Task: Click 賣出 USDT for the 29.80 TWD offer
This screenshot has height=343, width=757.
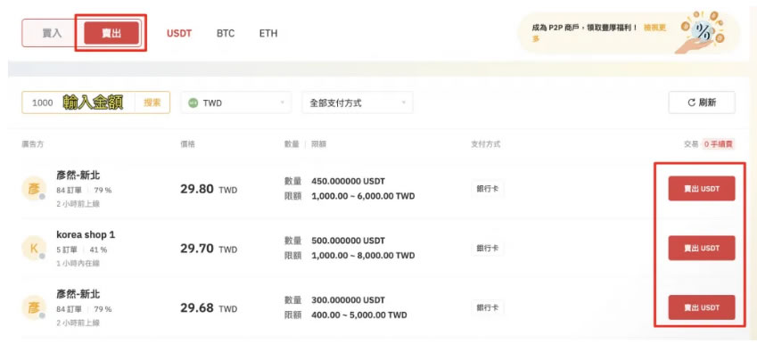Action: coord(702,189)
